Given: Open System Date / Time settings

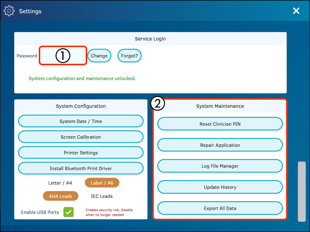Looking at the screenshot, I should (81, 121).
